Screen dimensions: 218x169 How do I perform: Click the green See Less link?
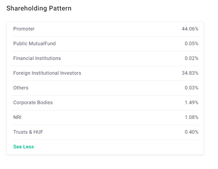[23, 147]
